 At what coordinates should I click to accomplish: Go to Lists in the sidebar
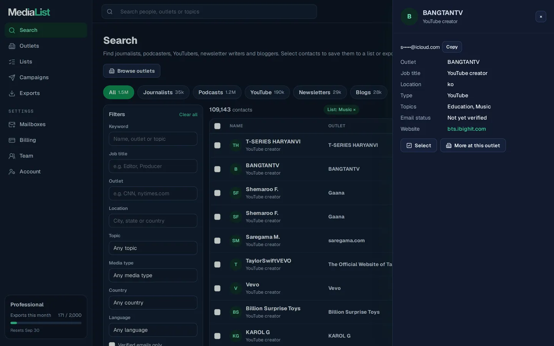coord(46,62)
